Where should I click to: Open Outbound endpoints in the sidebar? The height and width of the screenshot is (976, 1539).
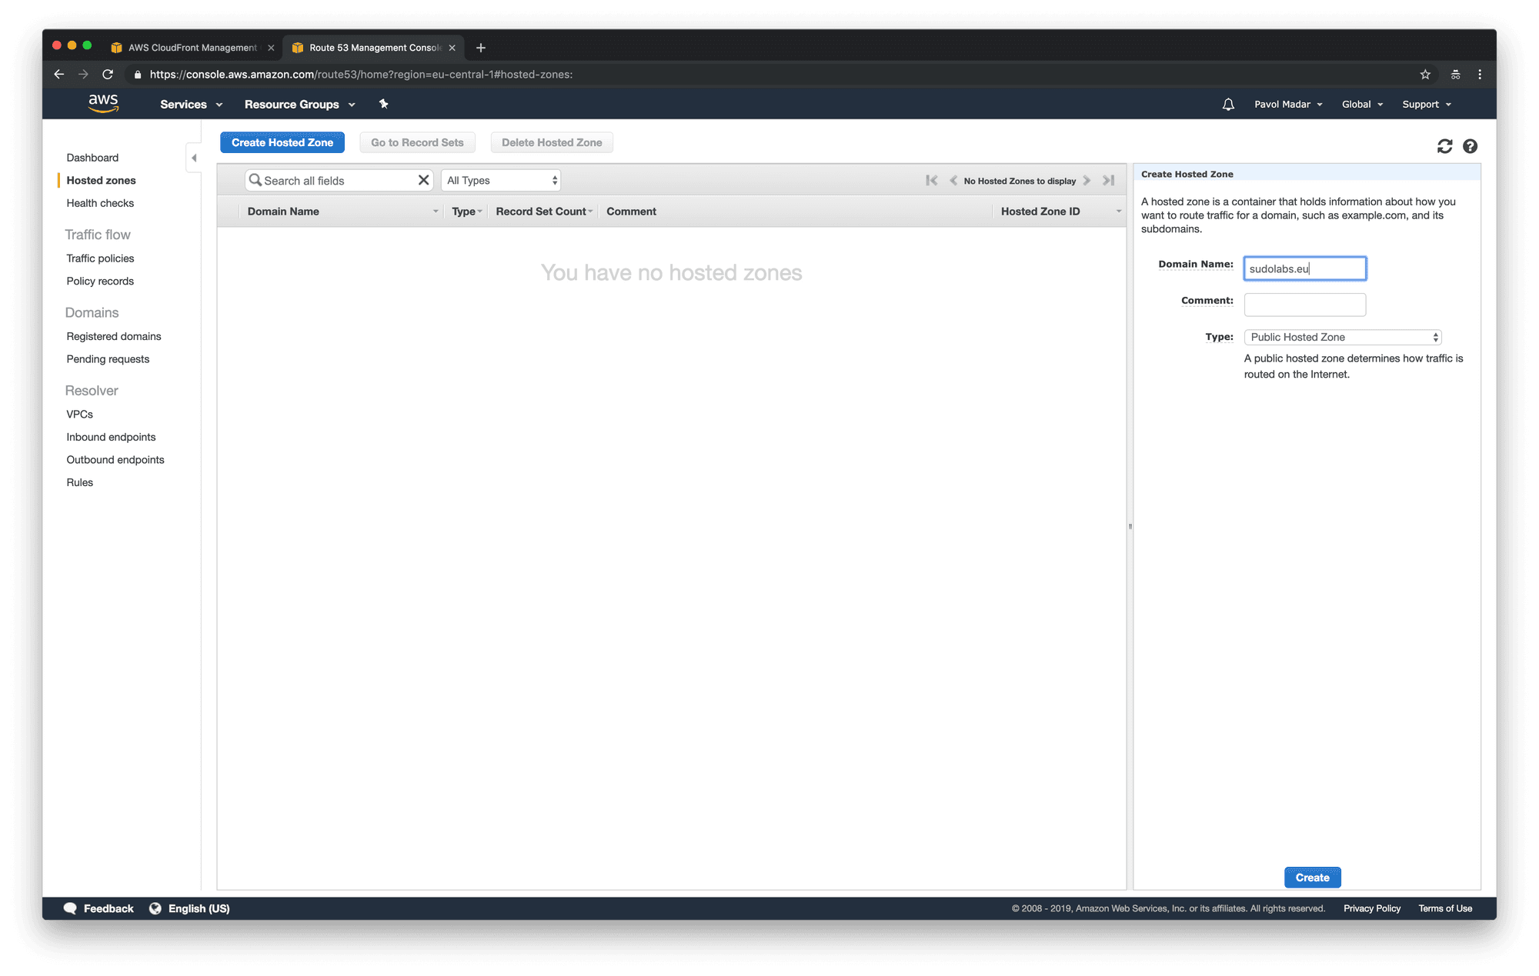pos(115,460)
